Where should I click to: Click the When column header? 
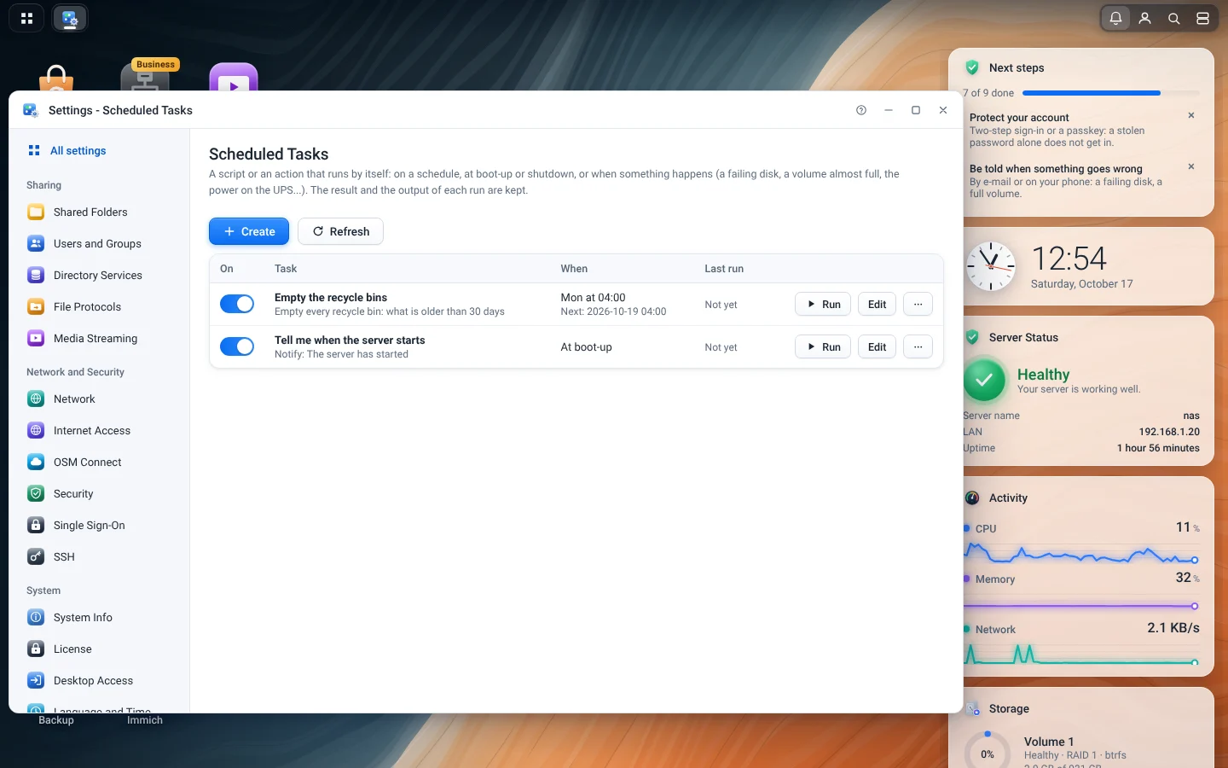[574, 268]
